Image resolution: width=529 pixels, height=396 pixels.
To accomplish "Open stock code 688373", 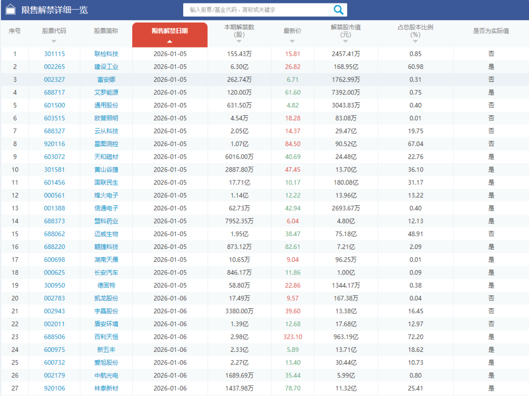I will click(54, 221).
